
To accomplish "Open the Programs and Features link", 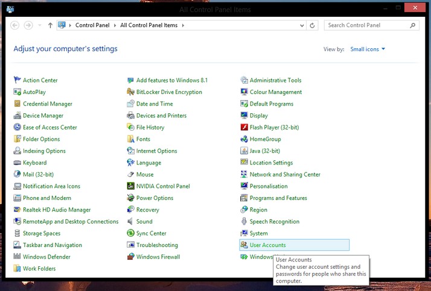I will (278, 198).
